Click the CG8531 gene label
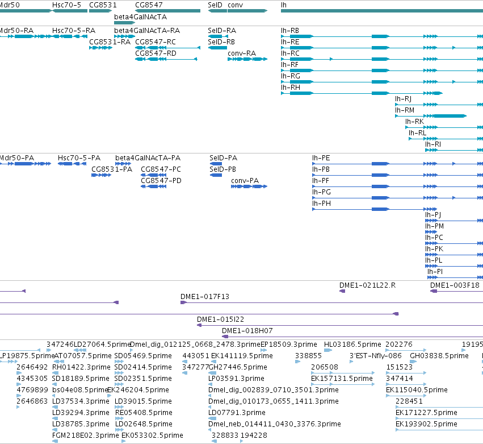Viewport: 483px width, 444px height. click(103, 5)
